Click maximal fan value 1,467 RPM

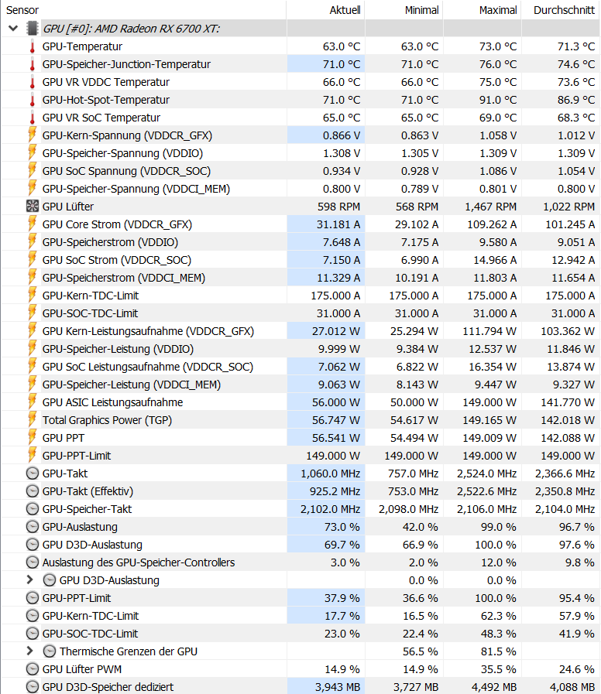pos(491,207)
